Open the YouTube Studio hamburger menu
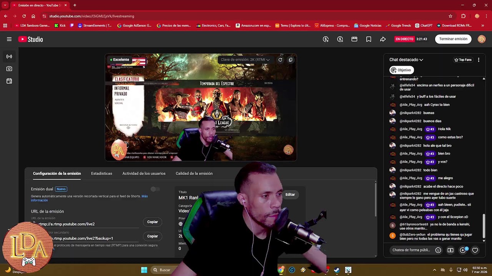Viewport: 492px width, 276px height. pos(9,39)
